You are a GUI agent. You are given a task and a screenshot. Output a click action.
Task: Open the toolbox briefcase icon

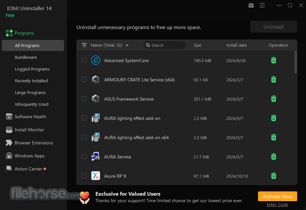pyautogui.click(x=251, y=5)
